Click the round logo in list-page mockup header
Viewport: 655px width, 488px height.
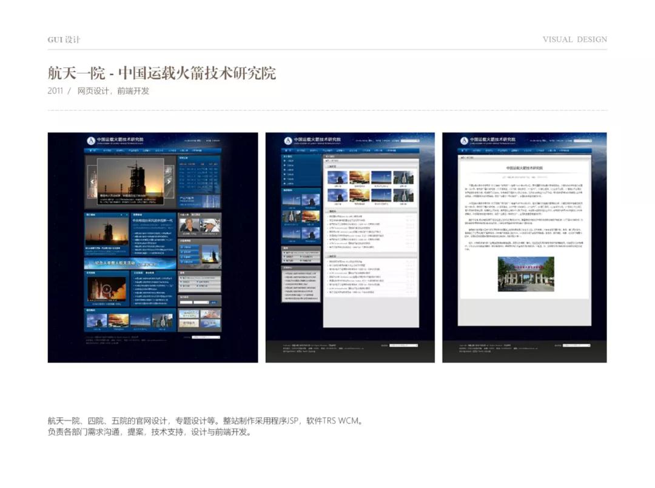point(288,141)
